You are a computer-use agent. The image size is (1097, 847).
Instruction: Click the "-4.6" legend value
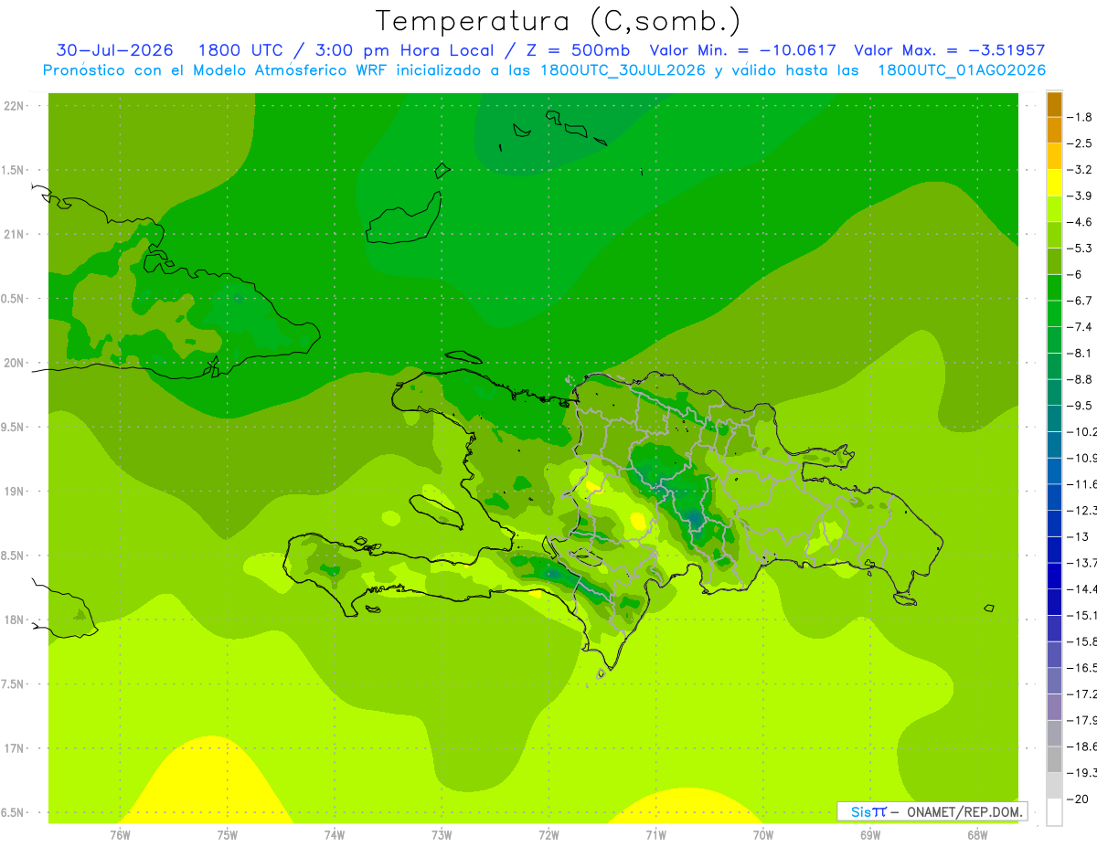[1081, 222]
